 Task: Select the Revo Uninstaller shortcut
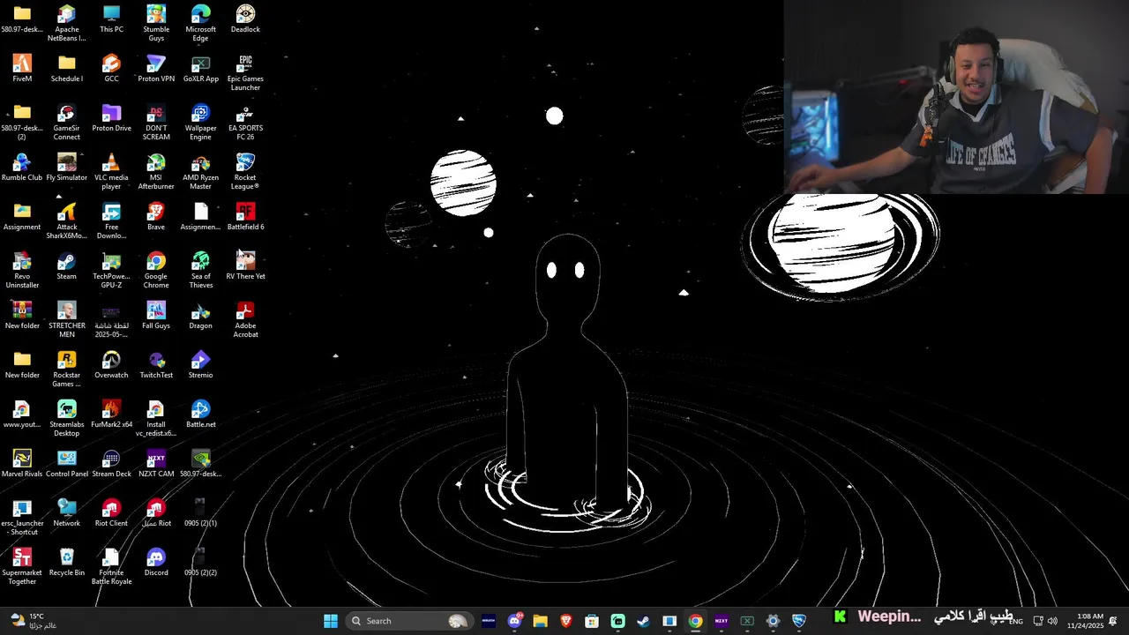(x=22, y=270)
